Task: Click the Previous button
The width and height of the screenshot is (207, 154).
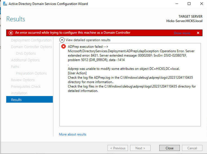Action: [118, 148]
